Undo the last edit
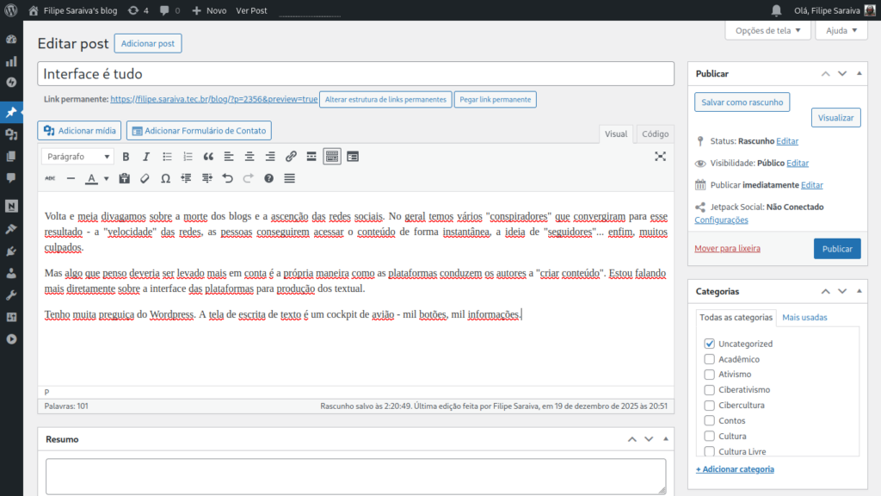 (x=227, y=178)
